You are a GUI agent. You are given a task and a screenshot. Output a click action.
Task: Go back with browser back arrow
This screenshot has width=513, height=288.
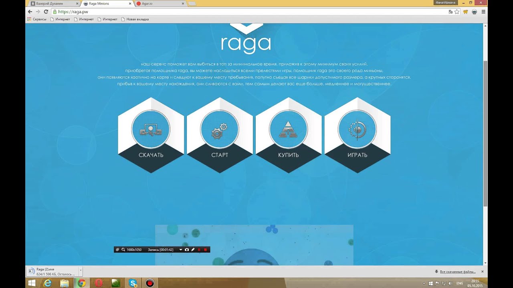[x=30, y=12]
